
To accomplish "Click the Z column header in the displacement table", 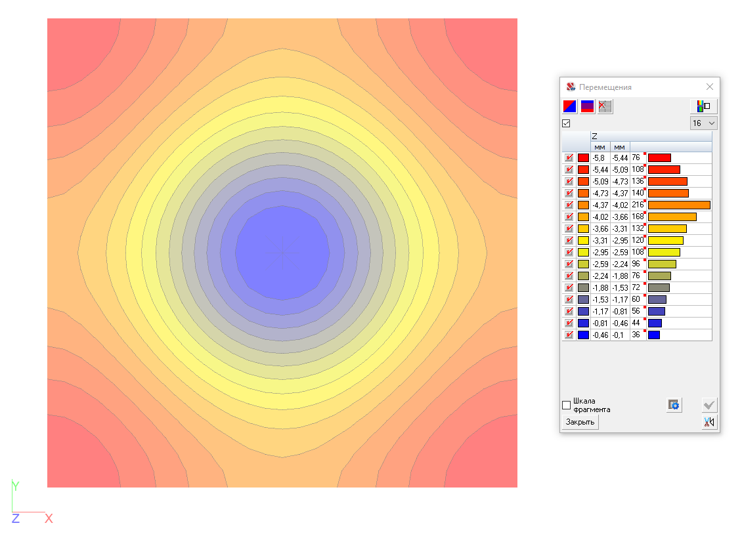I will (x=651, y=136).
